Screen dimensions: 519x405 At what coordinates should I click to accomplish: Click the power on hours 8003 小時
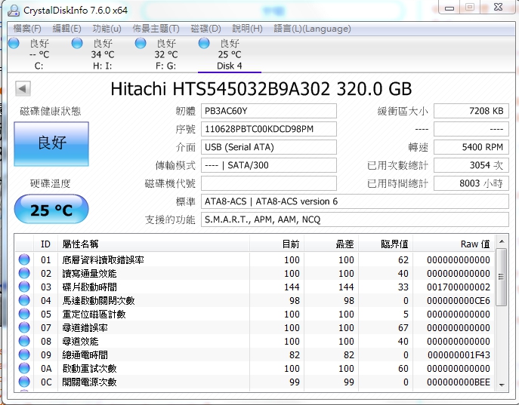[471, 183]
